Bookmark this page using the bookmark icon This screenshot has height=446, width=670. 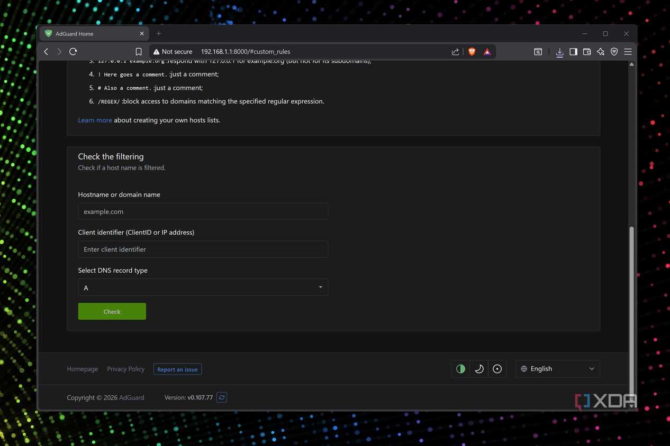[x=139, y=52]
